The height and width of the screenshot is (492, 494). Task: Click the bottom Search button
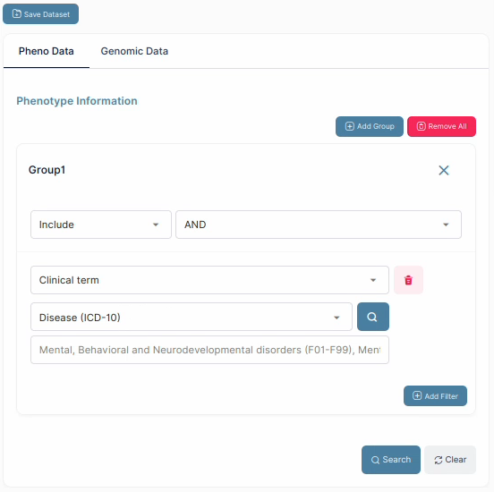click(x=391, y=460)
